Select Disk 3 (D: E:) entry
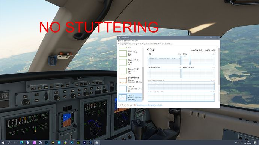The height and width of the screenshot is (145, 259). (x=130, y=62)
